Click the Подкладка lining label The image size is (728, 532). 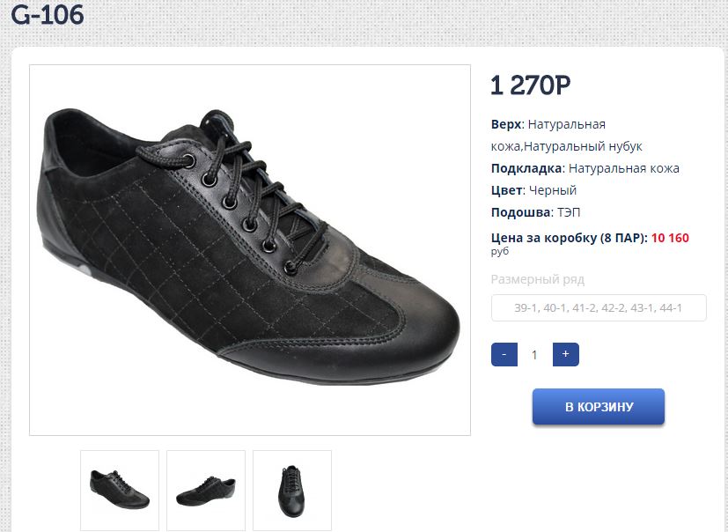click(x=526, y=168)
